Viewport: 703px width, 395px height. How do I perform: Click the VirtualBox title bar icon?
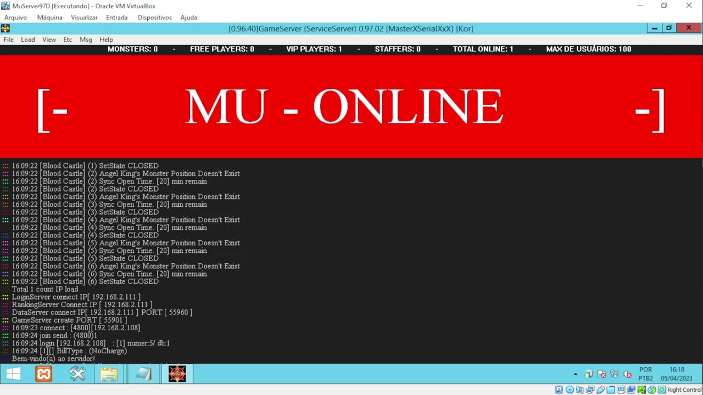(5, 6)
